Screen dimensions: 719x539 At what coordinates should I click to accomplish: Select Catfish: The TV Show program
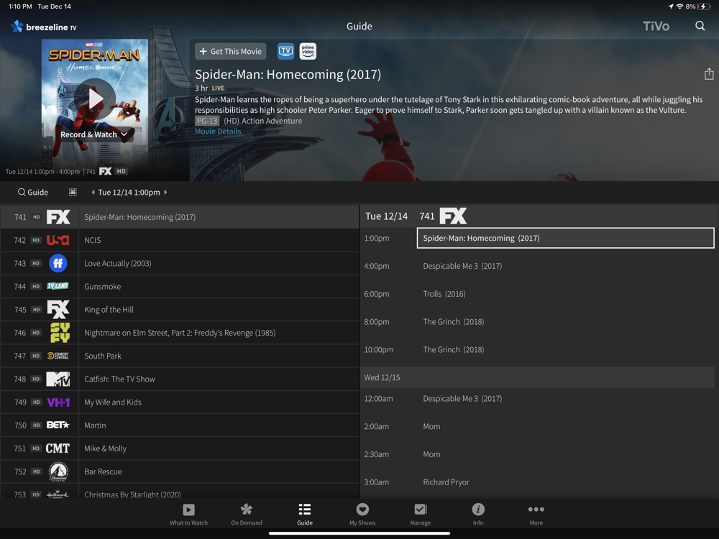coord(219,379)
